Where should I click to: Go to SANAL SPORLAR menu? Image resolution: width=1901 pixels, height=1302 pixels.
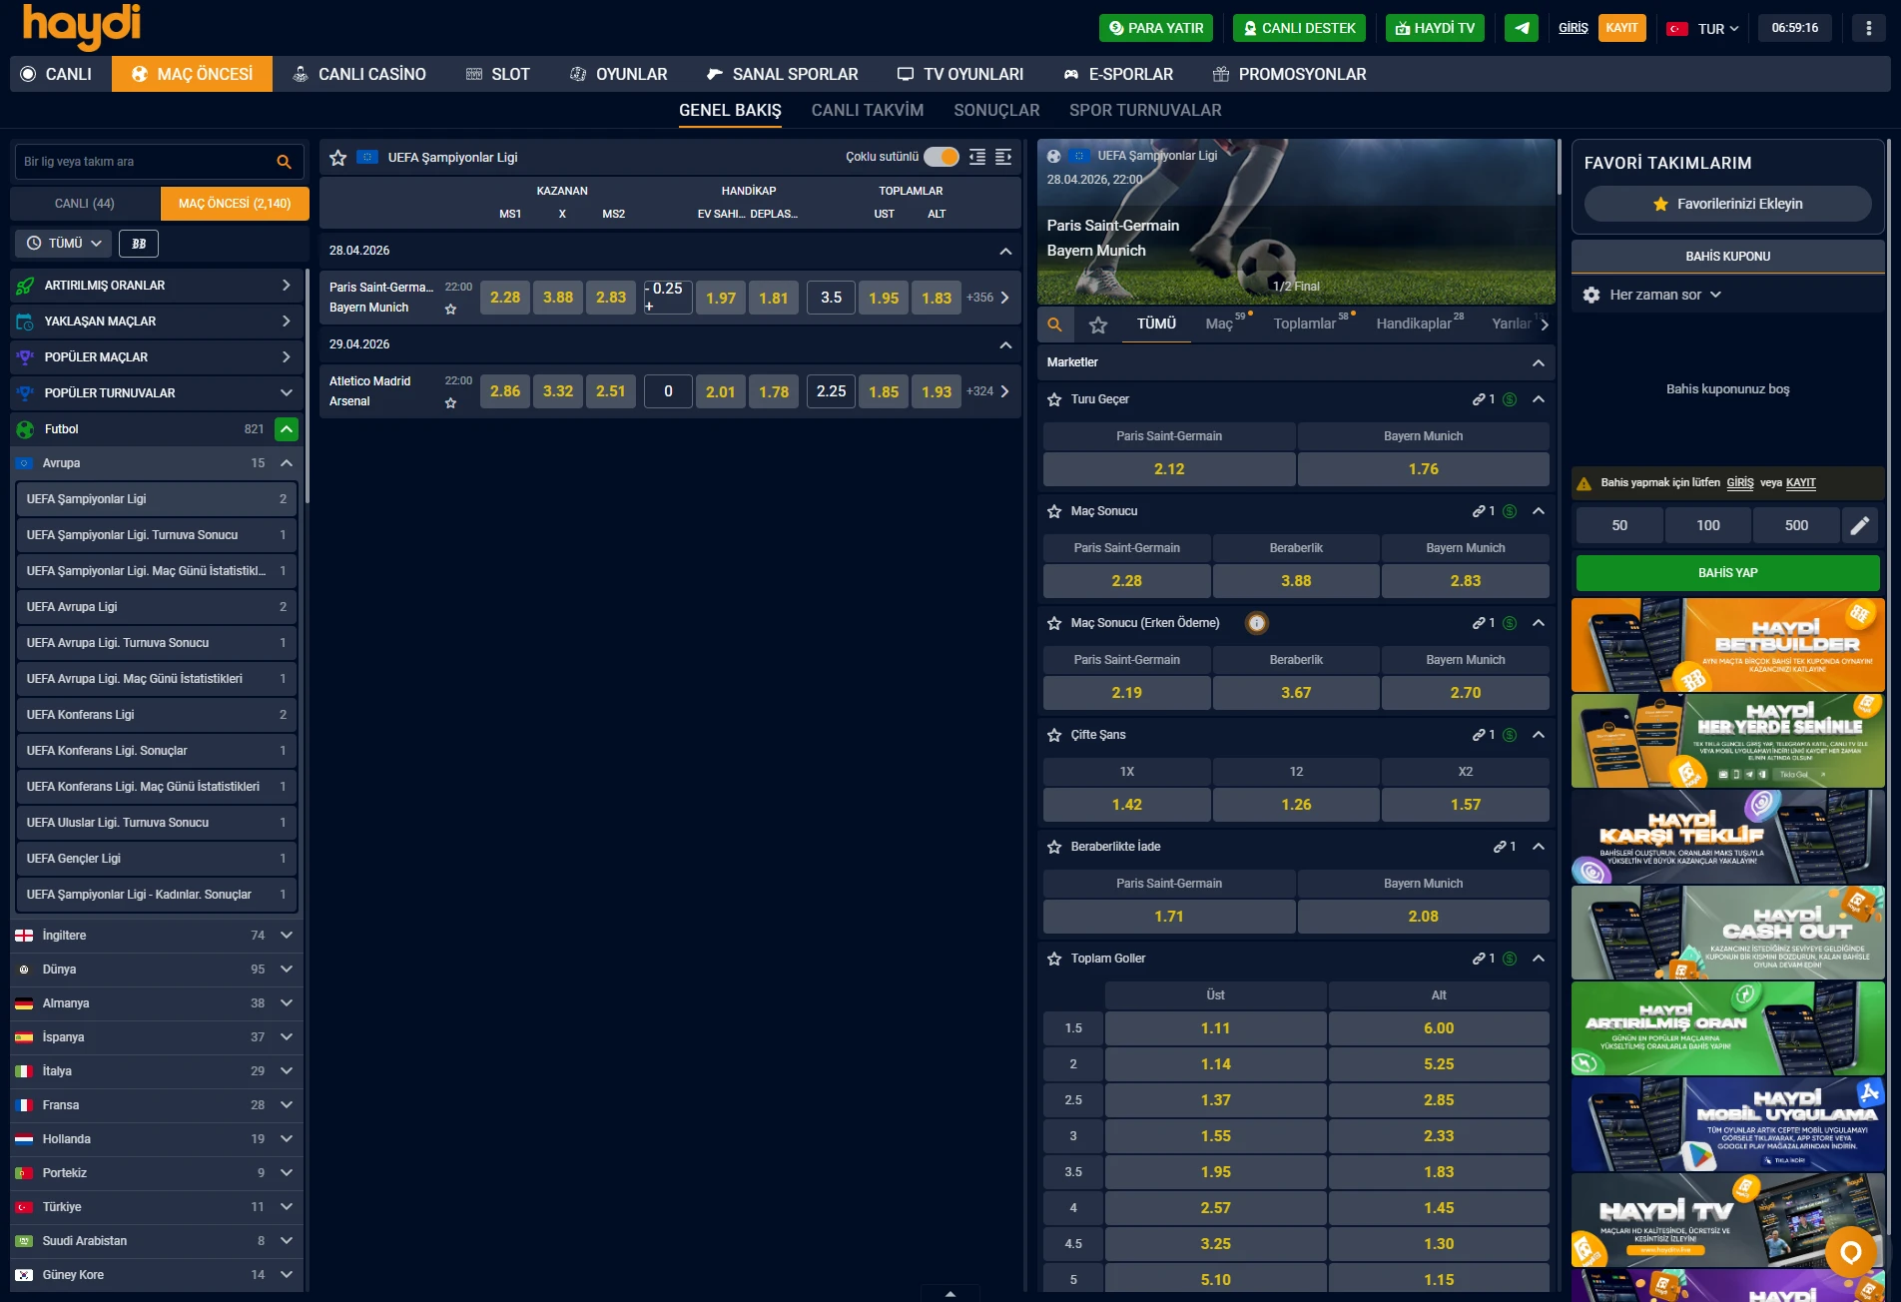[782, 74]
